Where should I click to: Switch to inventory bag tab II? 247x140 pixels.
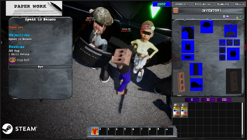(x=208, y=100)
